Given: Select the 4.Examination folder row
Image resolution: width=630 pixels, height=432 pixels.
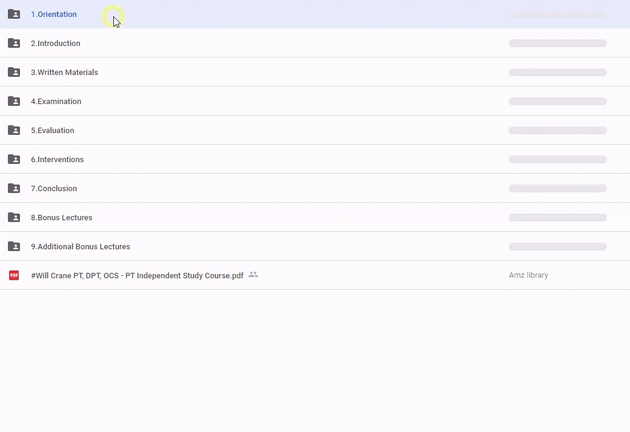Looking at the screenshot, I should [56, 102].
